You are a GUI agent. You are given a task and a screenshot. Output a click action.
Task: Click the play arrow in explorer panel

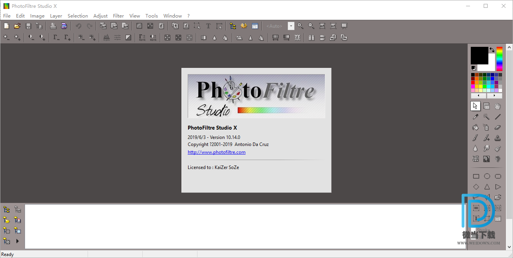[x=18, y=241]
